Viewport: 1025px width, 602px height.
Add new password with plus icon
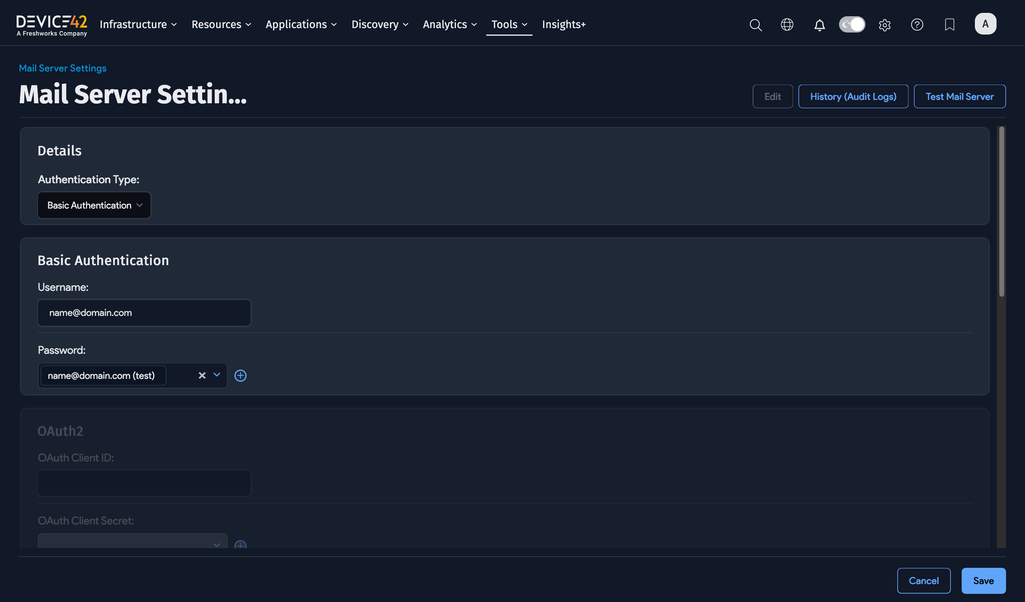point(240,375)
